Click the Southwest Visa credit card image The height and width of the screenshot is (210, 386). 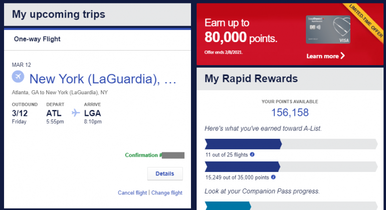click(328, 30)
